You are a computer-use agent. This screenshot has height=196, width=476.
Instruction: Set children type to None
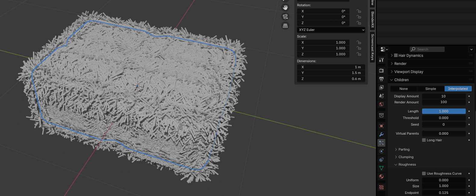pos(403,89)
